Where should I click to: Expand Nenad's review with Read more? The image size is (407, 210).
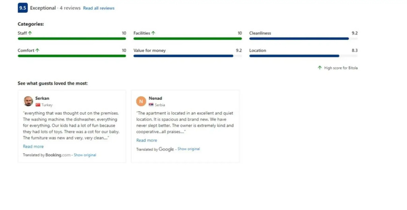(147, 140)
